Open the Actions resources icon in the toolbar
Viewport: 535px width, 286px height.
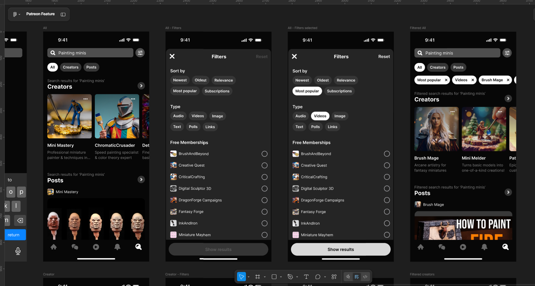pyautogui.click(x=334, y=276)
